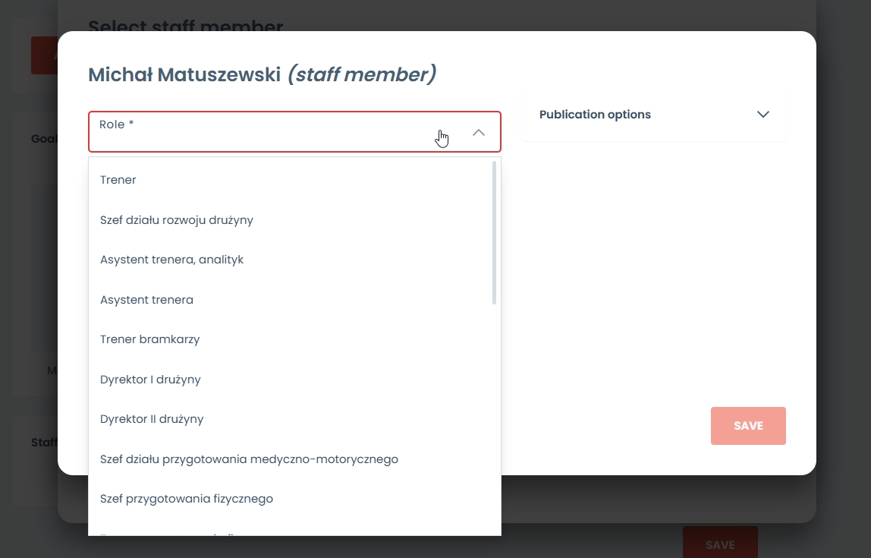
Task: Select Dyrektor II drużyny
Action: [x=152, y=419]
